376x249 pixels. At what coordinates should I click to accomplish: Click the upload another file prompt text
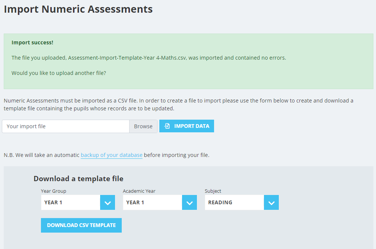(59, 73)
